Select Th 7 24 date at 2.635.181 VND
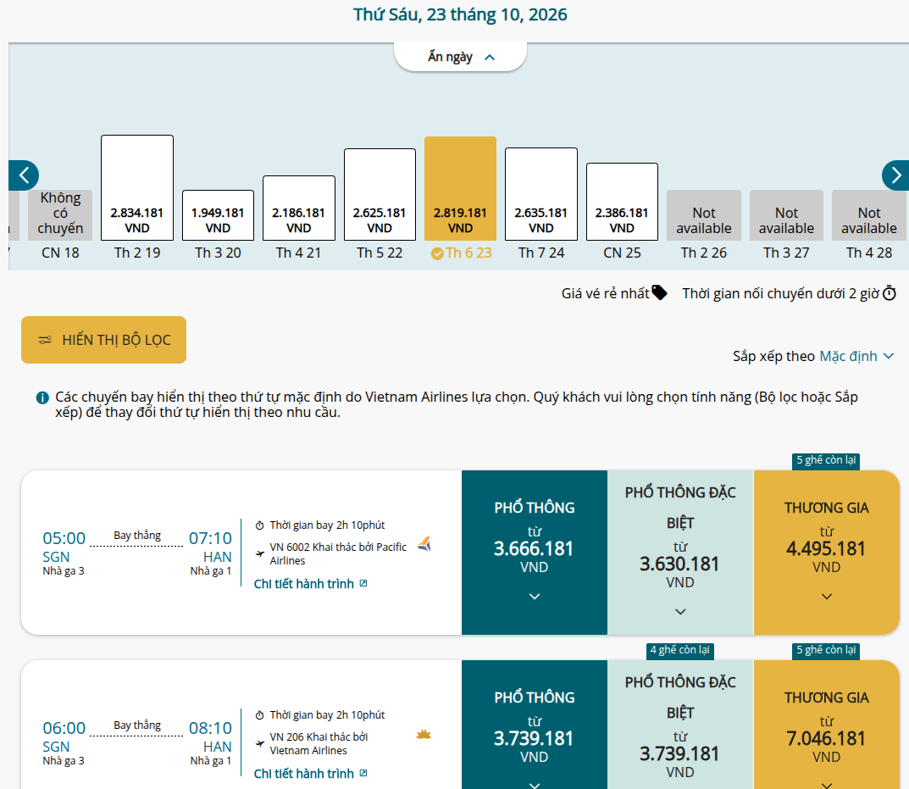Image resolution: width=909 pixels, height=789 pixels. click(541, 194)
